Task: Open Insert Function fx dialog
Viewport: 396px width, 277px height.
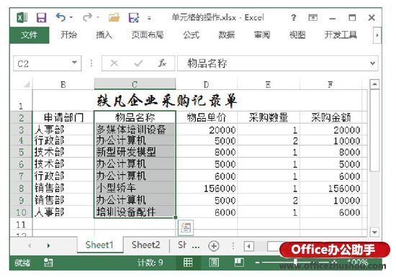Action: click(x=162, y=63)
